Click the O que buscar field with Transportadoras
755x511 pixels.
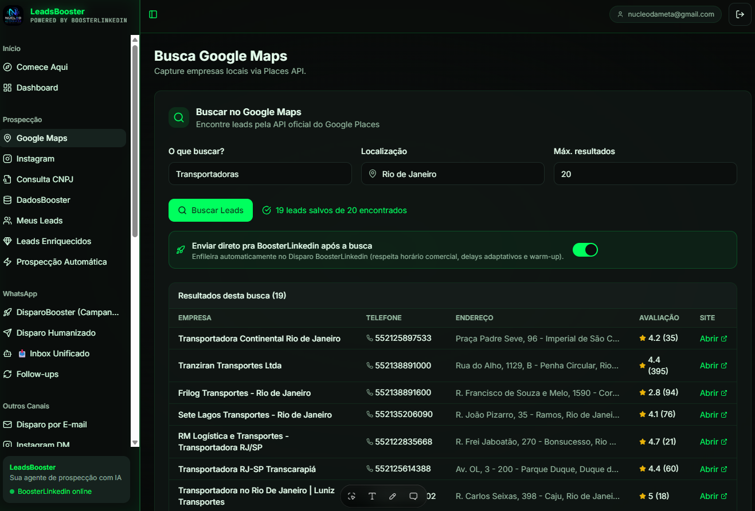click(x=260, y=174)
